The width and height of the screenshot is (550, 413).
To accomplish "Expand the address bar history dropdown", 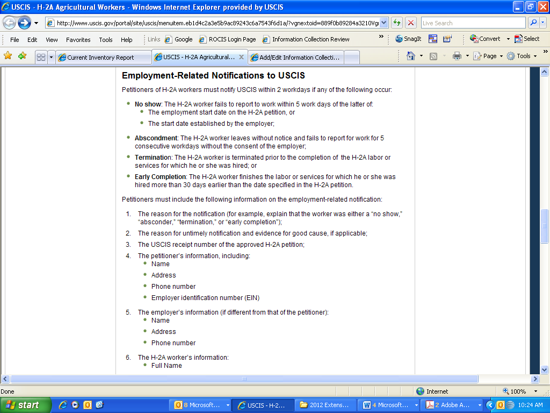I will 383,23.
